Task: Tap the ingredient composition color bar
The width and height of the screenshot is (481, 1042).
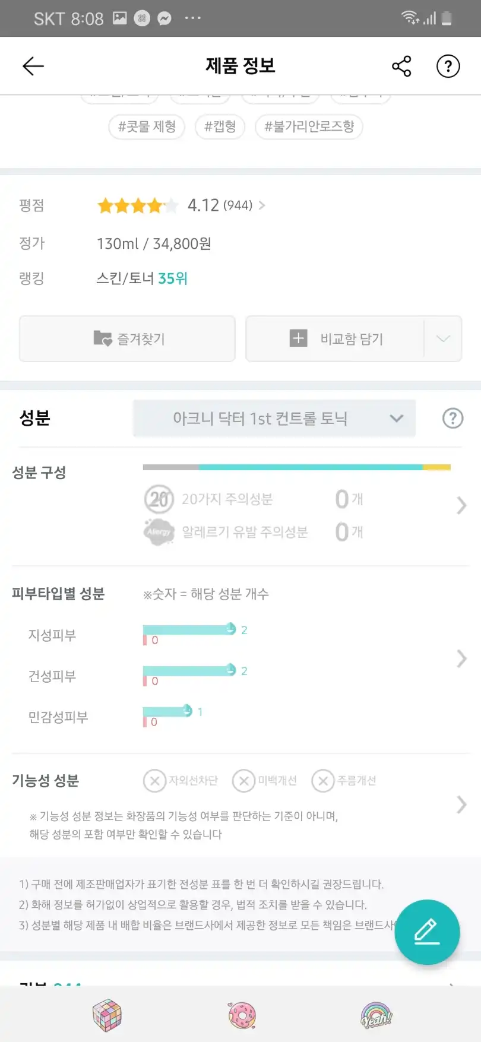Action: 296,468
